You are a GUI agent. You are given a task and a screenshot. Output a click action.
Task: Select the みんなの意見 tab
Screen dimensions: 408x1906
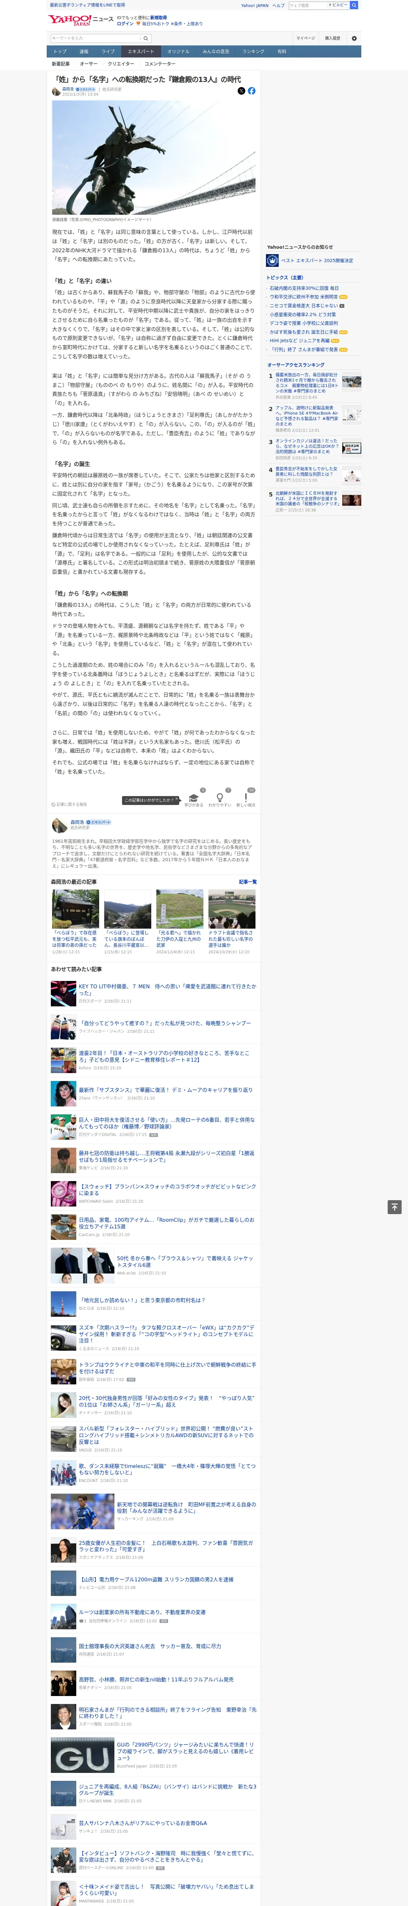pyautogui.click(x=216, y=52)
